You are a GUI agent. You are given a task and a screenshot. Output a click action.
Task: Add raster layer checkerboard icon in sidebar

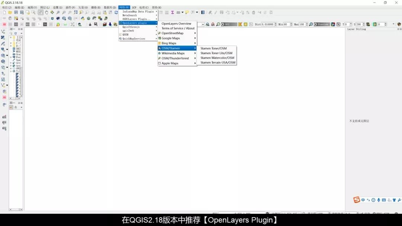click(x=3, y=38)
